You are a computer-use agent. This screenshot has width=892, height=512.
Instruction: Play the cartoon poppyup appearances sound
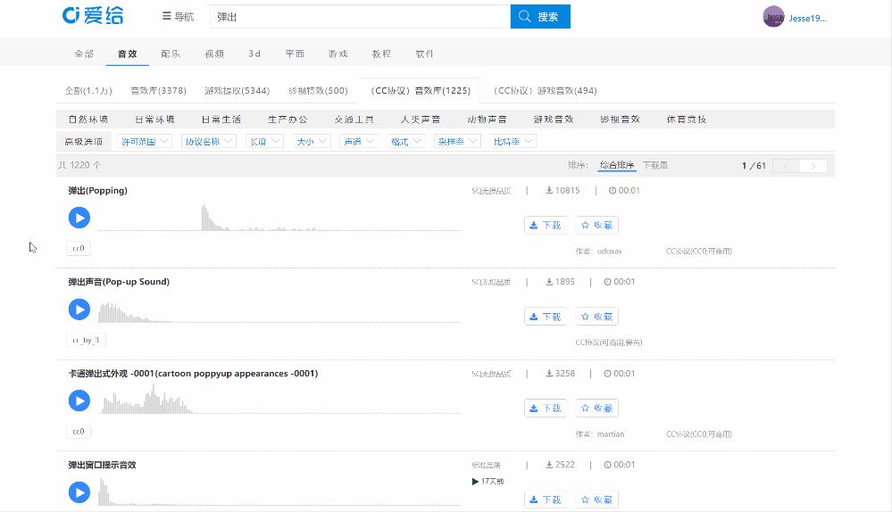click(x=79, y=401)
